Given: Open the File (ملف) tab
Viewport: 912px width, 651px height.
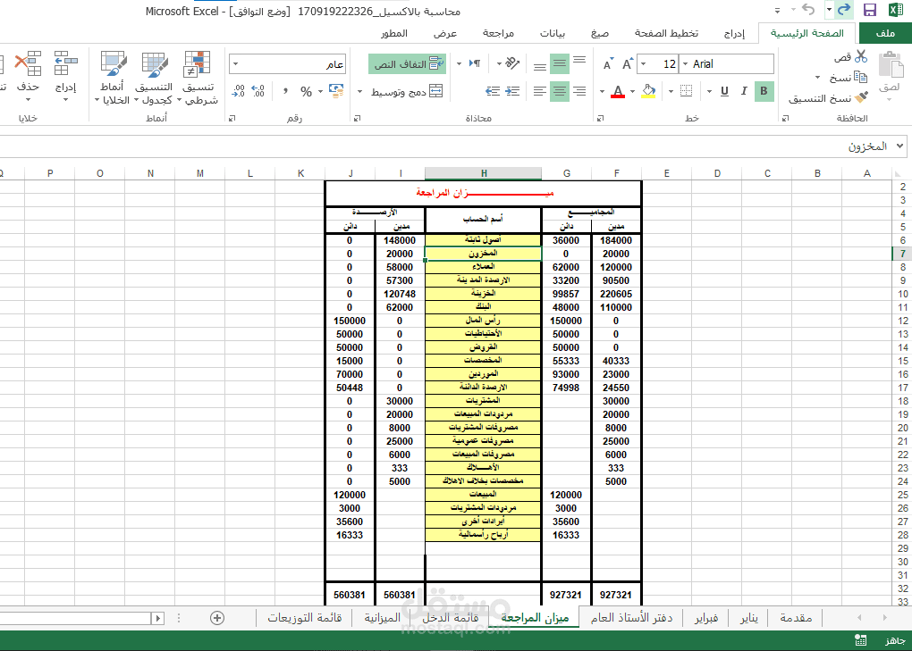Looking at the screenshot, I should pyautogui.click(x=885, y=33).
